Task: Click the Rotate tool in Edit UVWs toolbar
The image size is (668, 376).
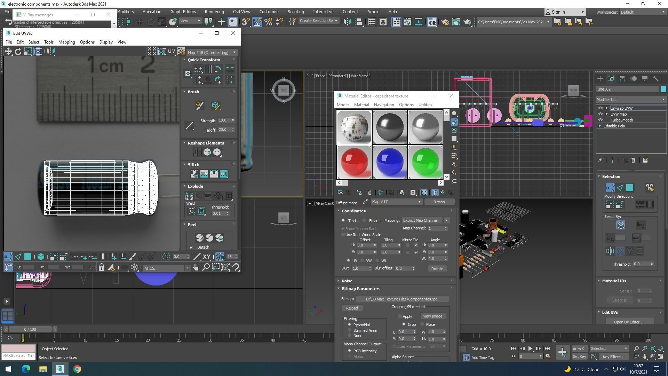Action: [18, 52]
